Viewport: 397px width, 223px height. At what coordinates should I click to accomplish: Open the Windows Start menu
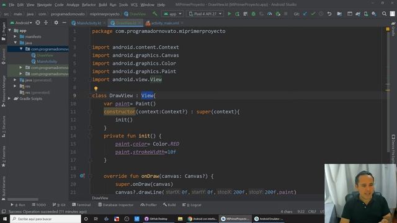click(x=5, y=219)
